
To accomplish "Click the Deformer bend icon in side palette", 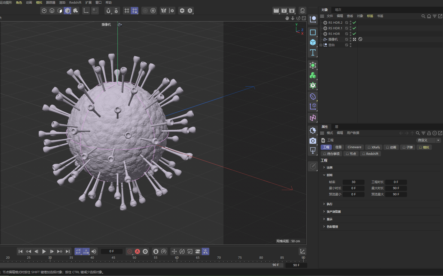I will (x=313, y=97).
